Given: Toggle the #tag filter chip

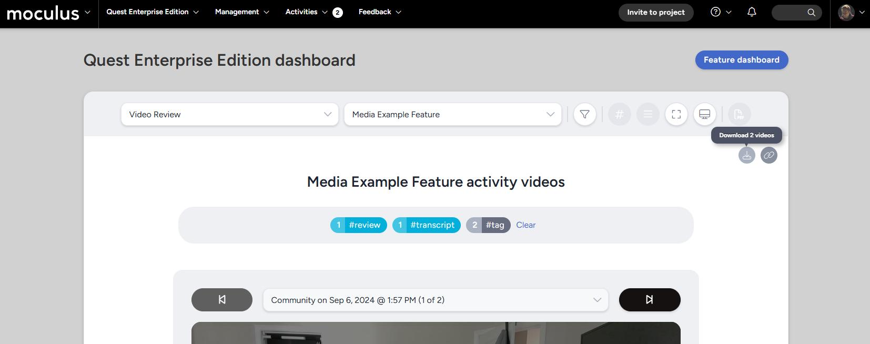Looking at the screenshot, I should tap(488, 225).
